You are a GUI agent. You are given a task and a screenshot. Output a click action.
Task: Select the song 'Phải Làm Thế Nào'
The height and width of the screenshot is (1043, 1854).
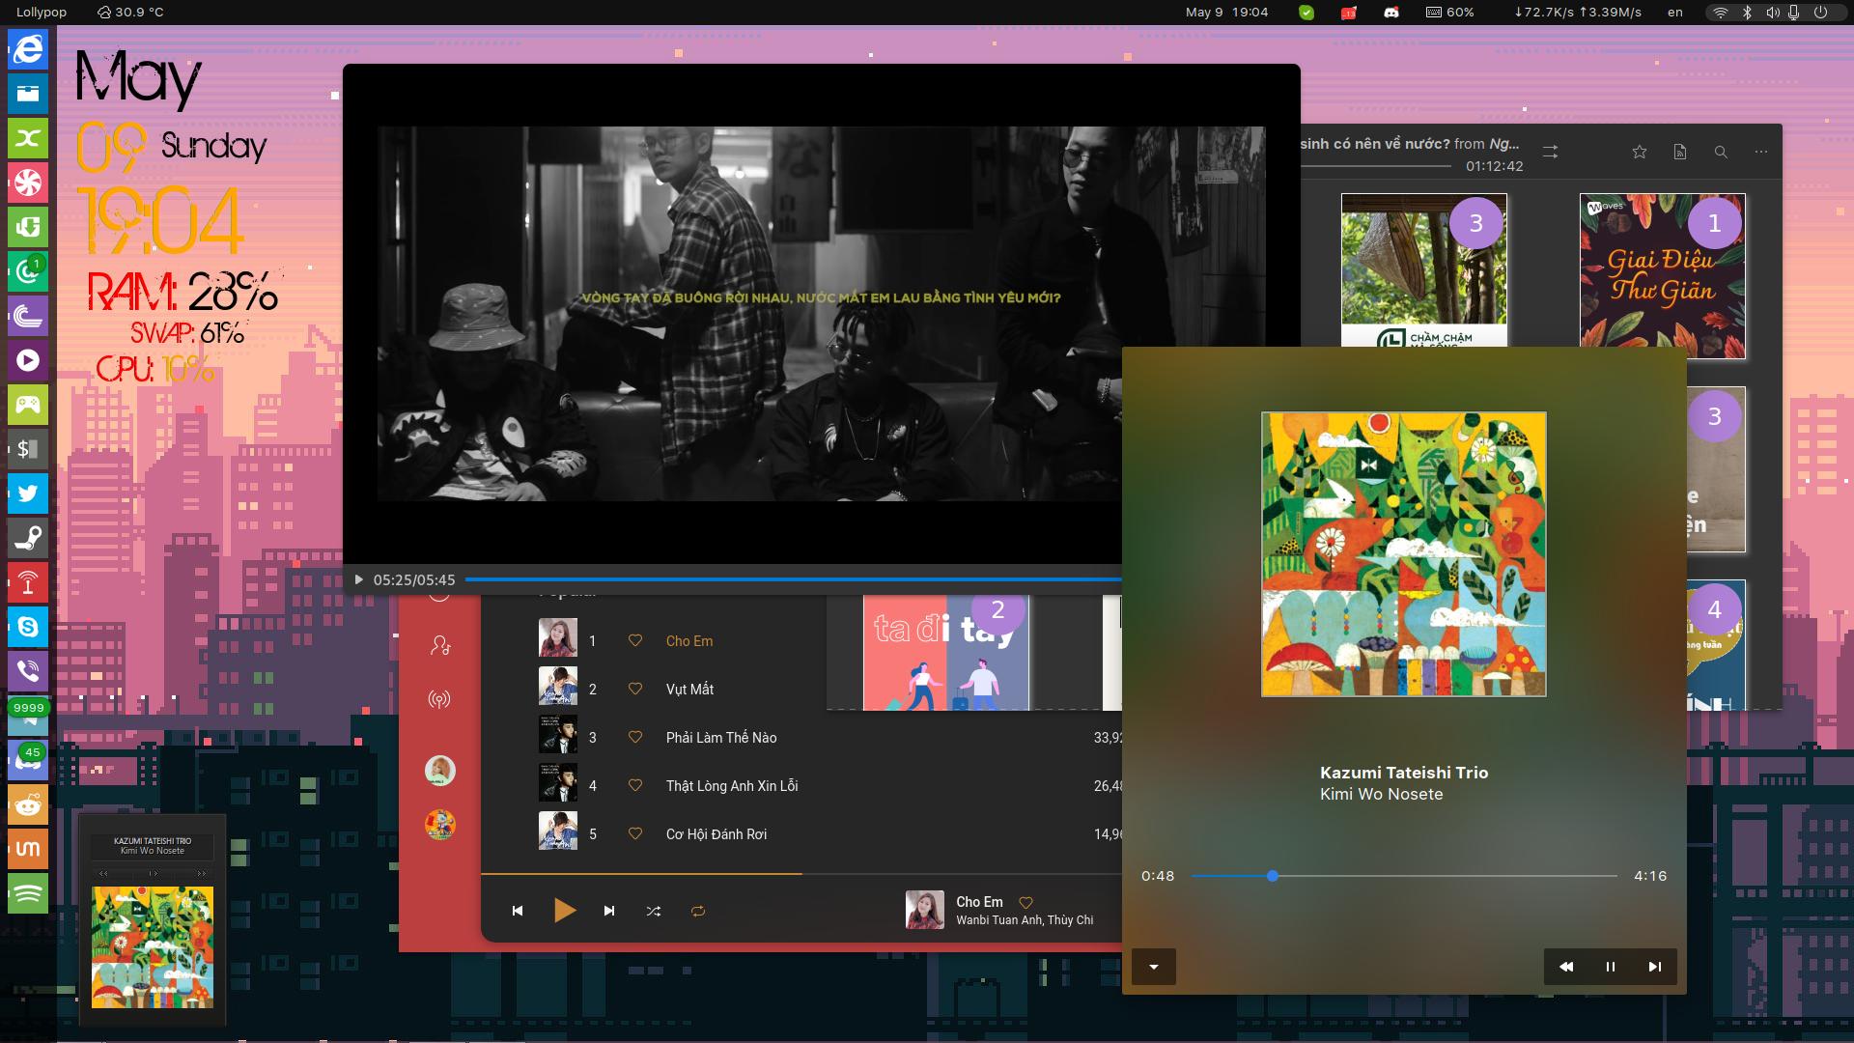[721, 737]
